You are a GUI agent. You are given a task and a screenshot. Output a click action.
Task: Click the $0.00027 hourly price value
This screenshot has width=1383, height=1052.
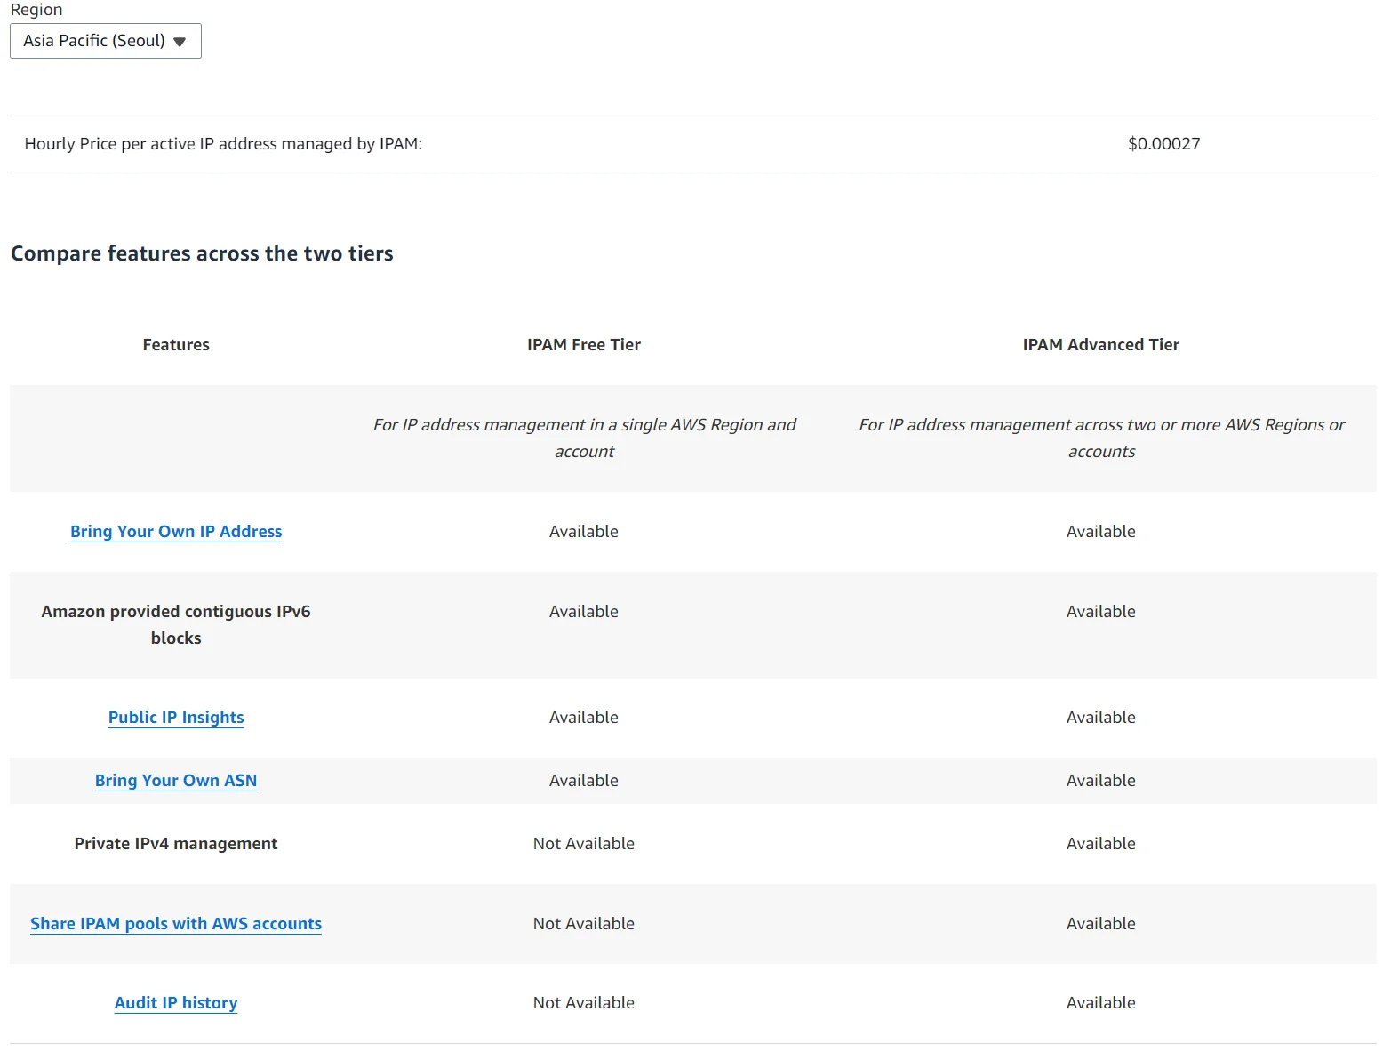pos(1163,144)
